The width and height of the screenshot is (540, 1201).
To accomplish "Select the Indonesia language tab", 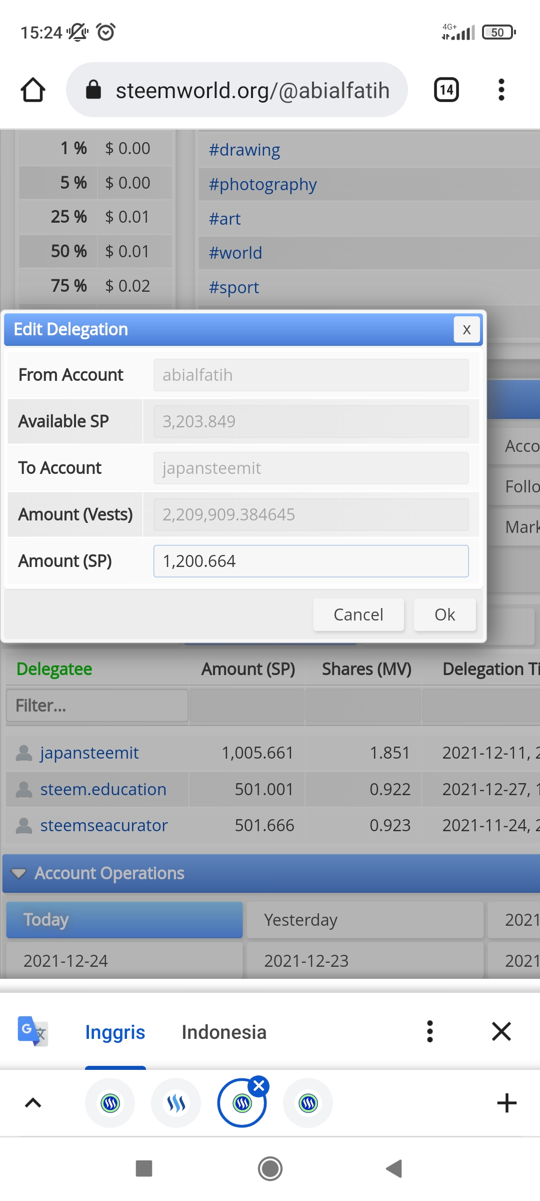I will (x=224, y=1032).
